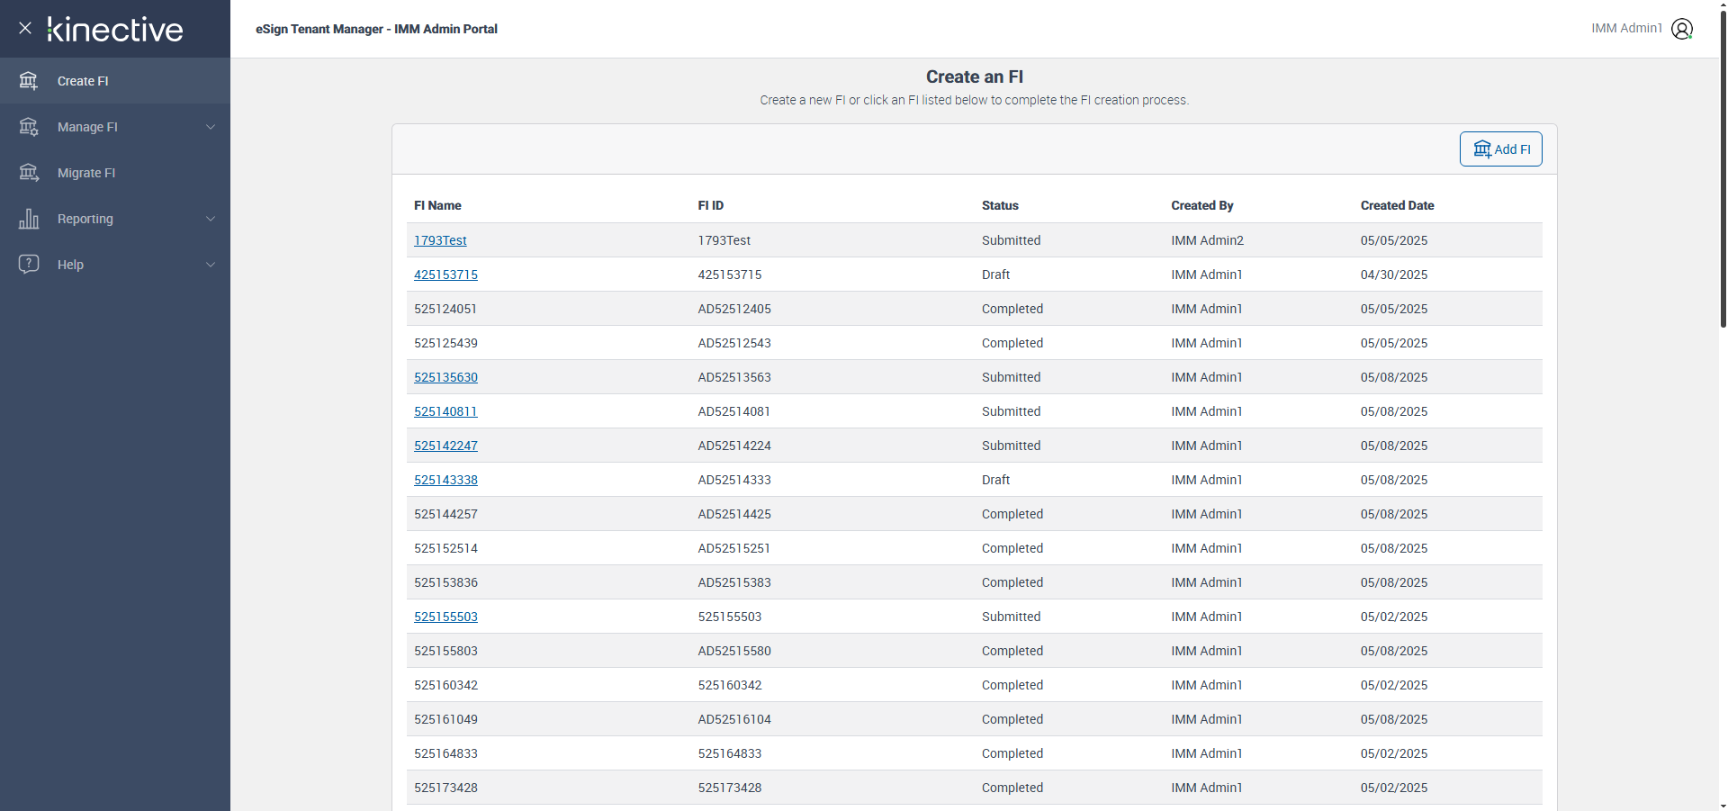Expand the Manage FI chevron
This screenshot has width=1728, height=811.
click(x=211, y=127)
